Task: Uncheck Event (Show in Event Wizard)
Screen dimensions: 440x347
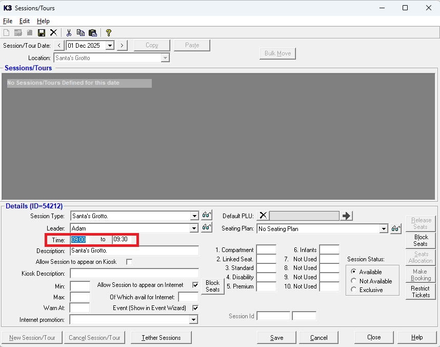Action: (195, 308)
